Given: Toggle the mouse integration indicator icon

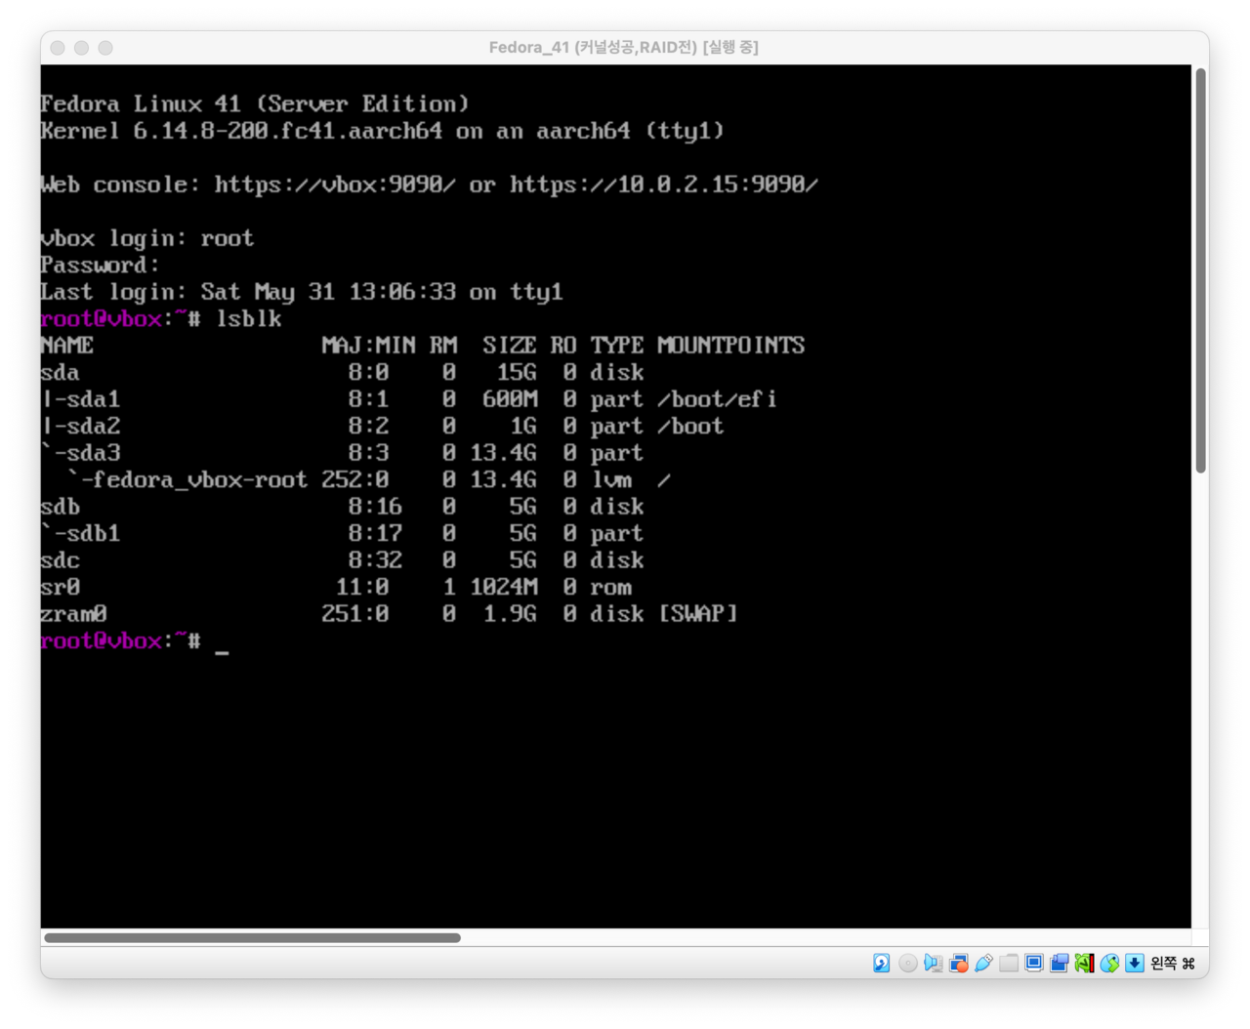Looking at the screenshot, I should (1109, 964).
